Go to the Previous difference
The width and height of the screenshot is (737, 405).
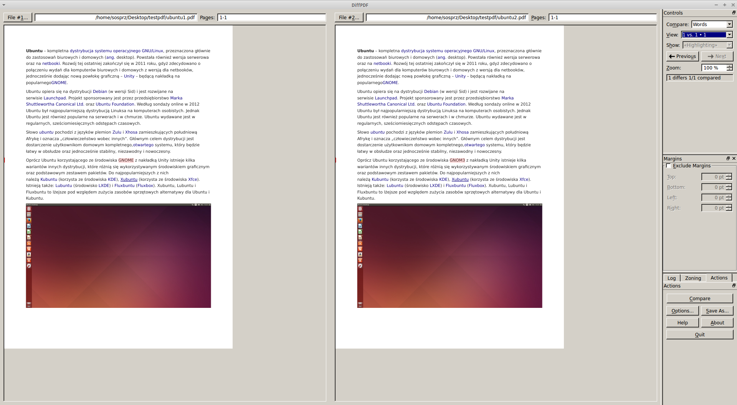pyautogui.click(x=682, y=56)
